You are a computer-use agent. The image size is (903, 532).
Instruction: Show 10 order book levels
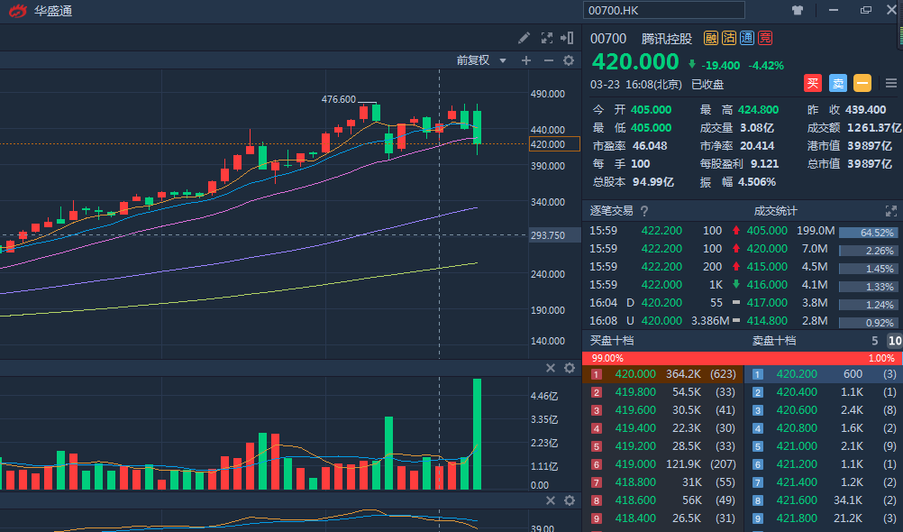[x=894, y=341]
